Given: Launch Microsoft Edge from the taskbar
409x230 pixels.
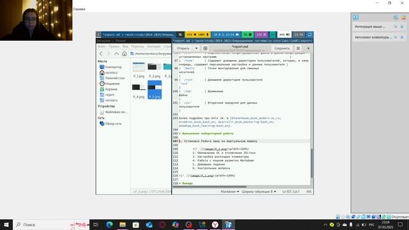Looking at the screenshot, I should [109, 224].
